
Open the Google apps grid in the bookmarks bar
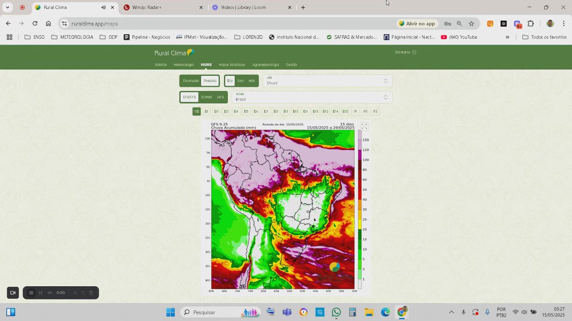click(9, 37)
